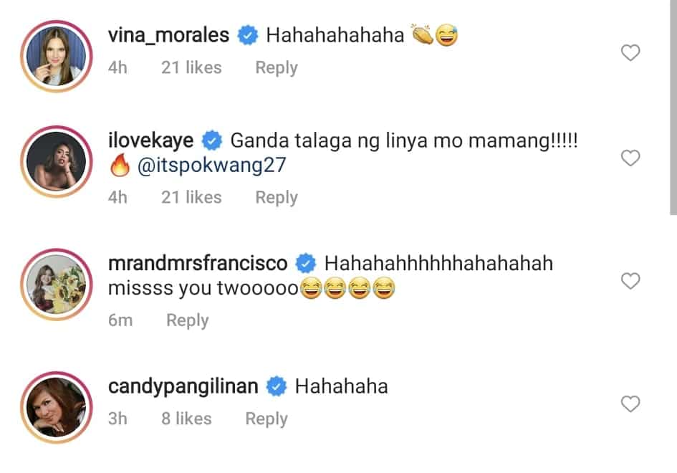677x473 pixels.
Task: Open the ilovekaye username link
Action: pyautogui.click(x=150, y=140)
